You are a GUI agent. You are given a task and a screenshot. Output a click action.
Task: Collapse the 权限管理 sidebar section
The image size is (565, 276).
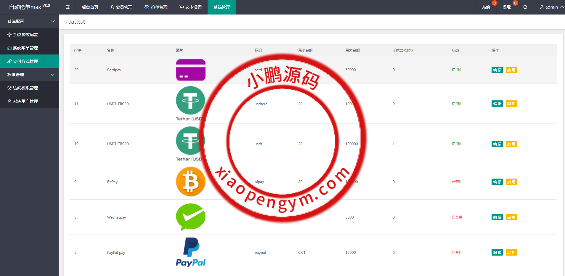[30, 75]
